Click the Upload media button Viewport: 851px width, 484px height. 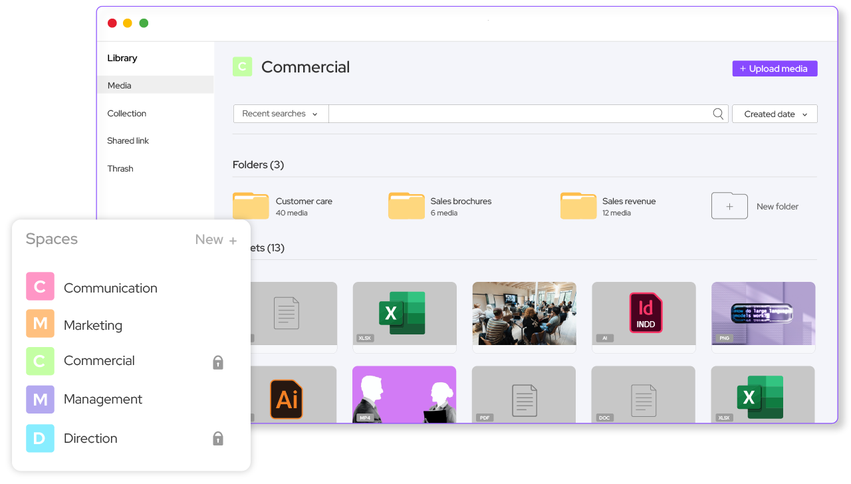click(775, 68)
